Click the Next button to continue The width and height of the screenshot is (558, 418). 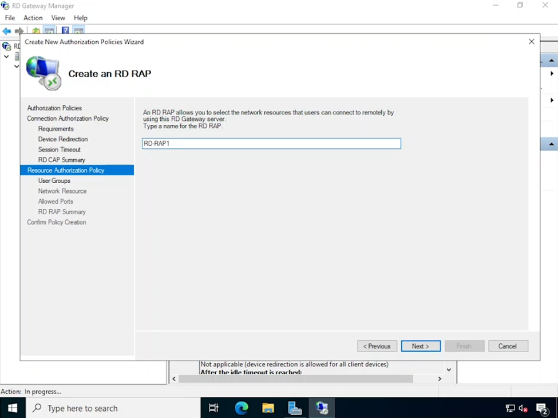point(421,346)
